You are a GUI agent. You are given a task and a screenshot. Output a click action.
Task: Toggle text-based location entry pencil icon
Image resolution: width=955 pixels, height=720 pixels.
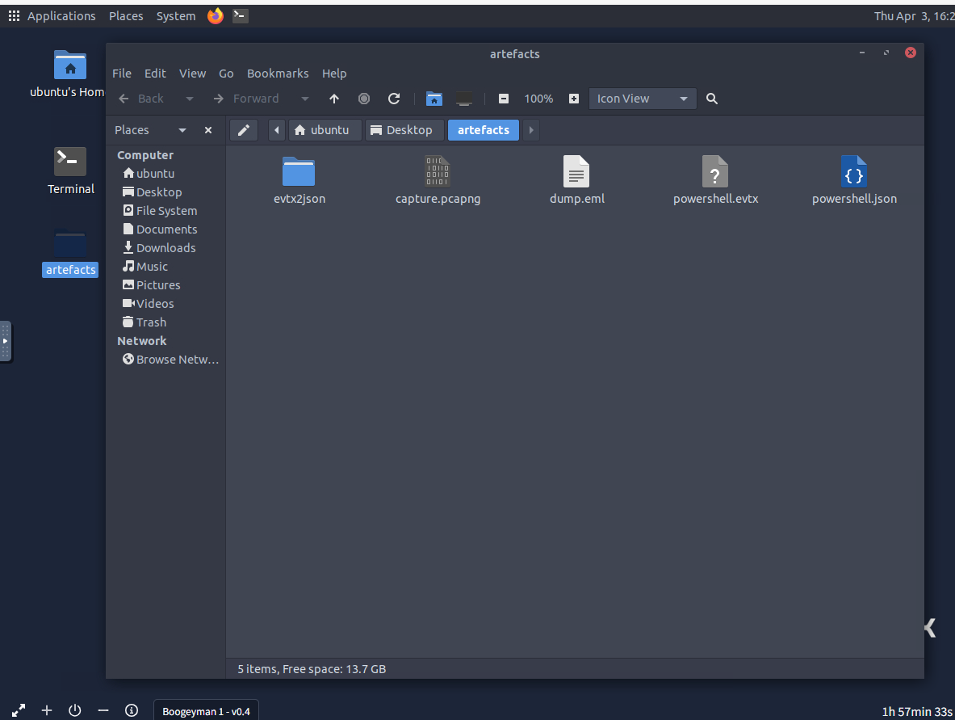[x=244, y=130]
